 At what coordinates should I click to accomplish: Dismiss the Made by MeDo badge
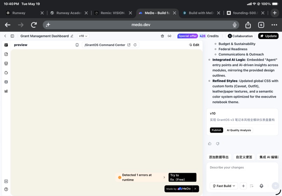click(x=195, y=189)
